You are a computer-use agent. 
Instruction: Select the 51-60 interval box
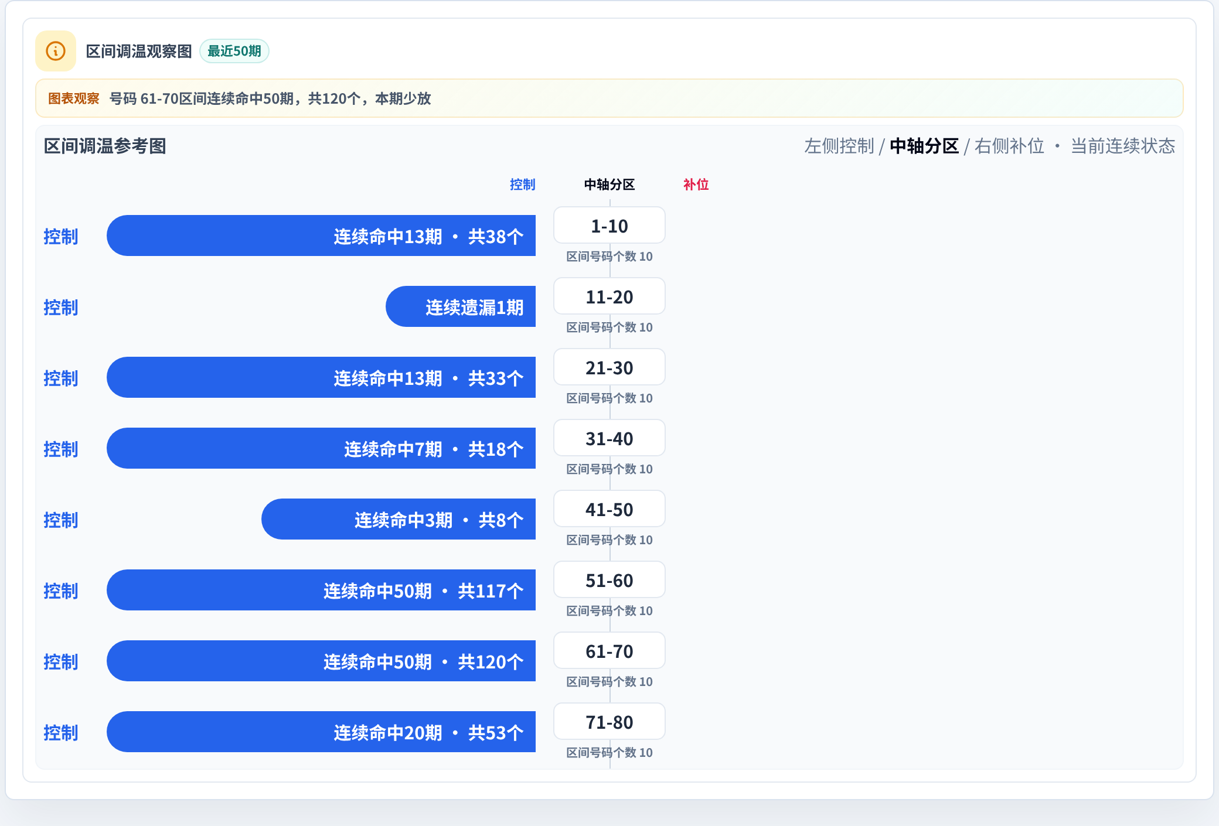[609, 580]
